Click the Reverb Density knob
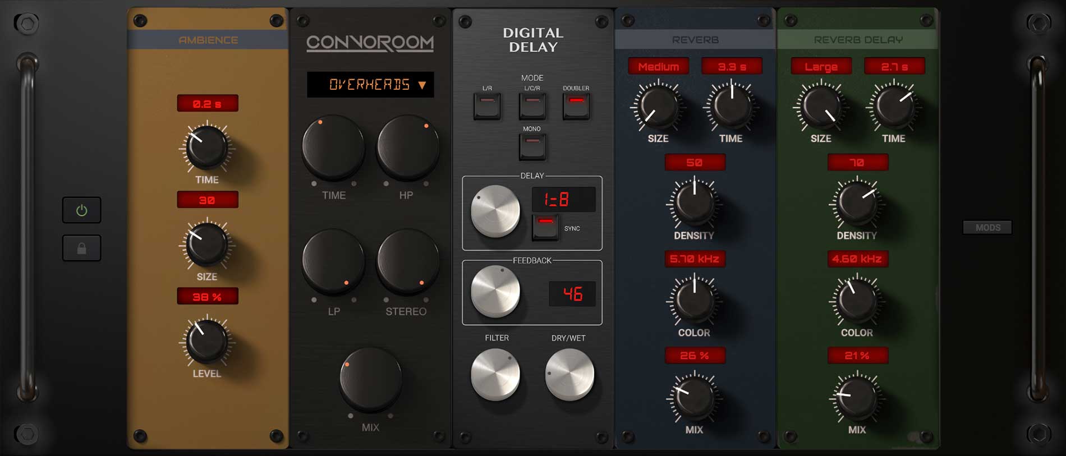The height and width of the screenshot is (456, 1066). tap(694, 203)
